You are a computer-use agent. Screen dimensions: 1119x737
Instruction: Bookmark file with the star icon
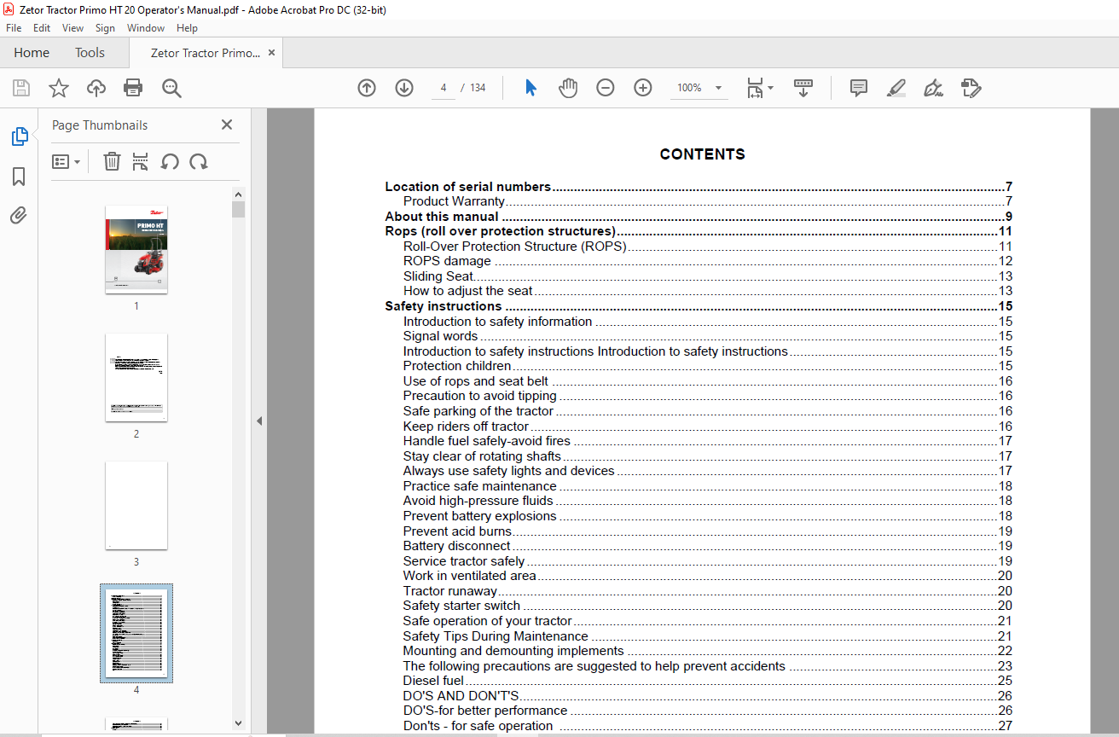click(x=59, y=88)
